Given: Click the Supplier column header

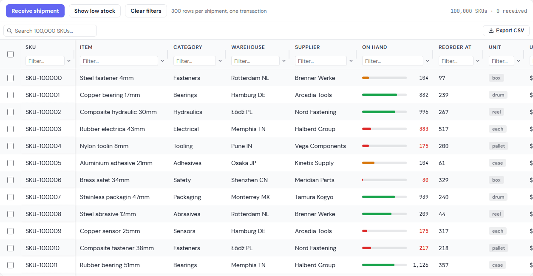Looking at the screenshot, I should (x=307, y=47).
